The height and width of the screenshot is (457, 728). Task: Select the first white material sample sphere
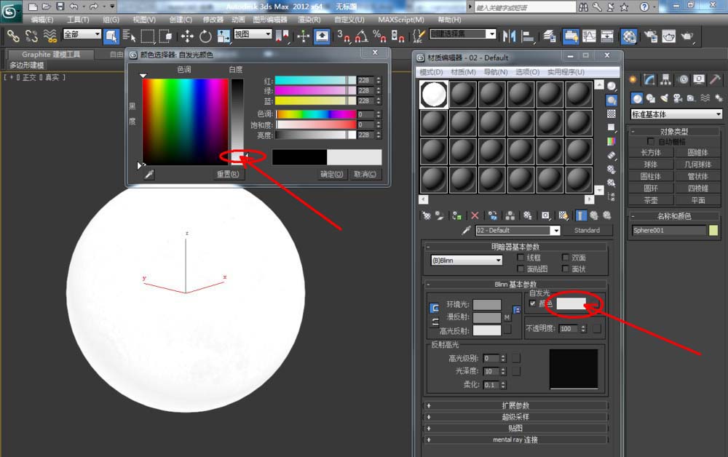(434, 95)
